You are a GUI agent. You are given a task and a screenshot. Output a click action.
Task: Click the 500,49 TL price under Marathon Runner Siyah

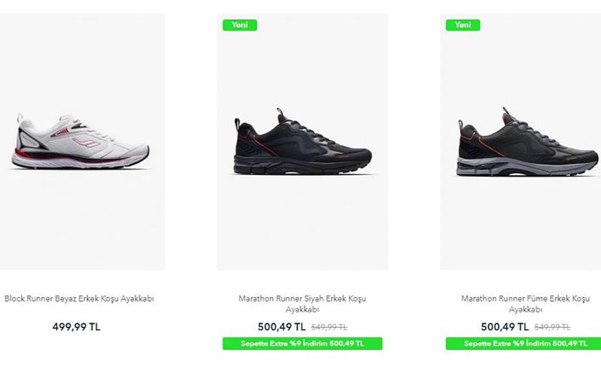point(282,327)
